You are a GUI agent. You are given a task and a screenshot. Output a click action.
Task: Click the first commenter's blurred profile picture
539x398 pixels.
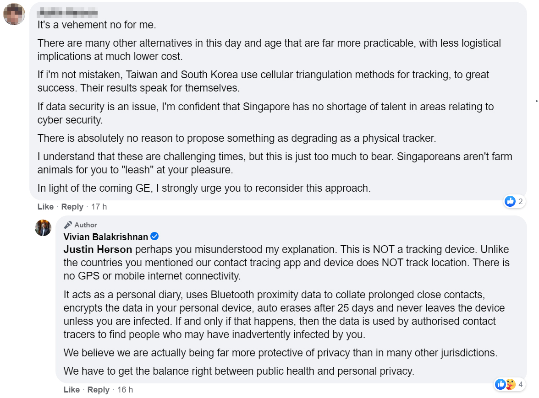tap(14, 15)
